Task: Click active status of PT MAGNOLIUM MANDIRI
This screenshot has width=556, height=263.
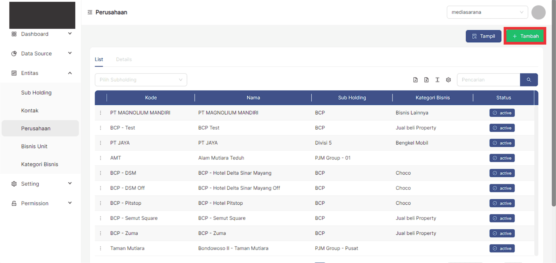Action: pyautogui.click(x=502, y=113)
